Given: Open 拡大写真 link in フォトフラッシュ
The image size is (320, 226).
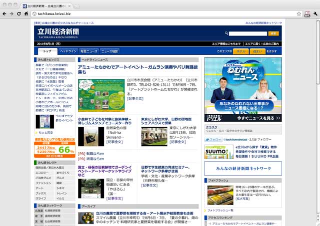Looking at the screenshot, I should [242, 199].
